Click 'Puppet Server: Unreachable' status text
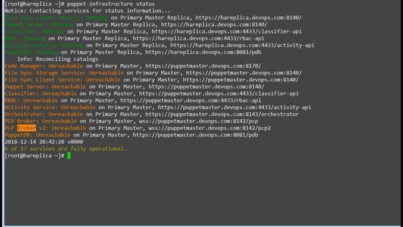Viewport: 403px width, 227px height. click(45, 87)
